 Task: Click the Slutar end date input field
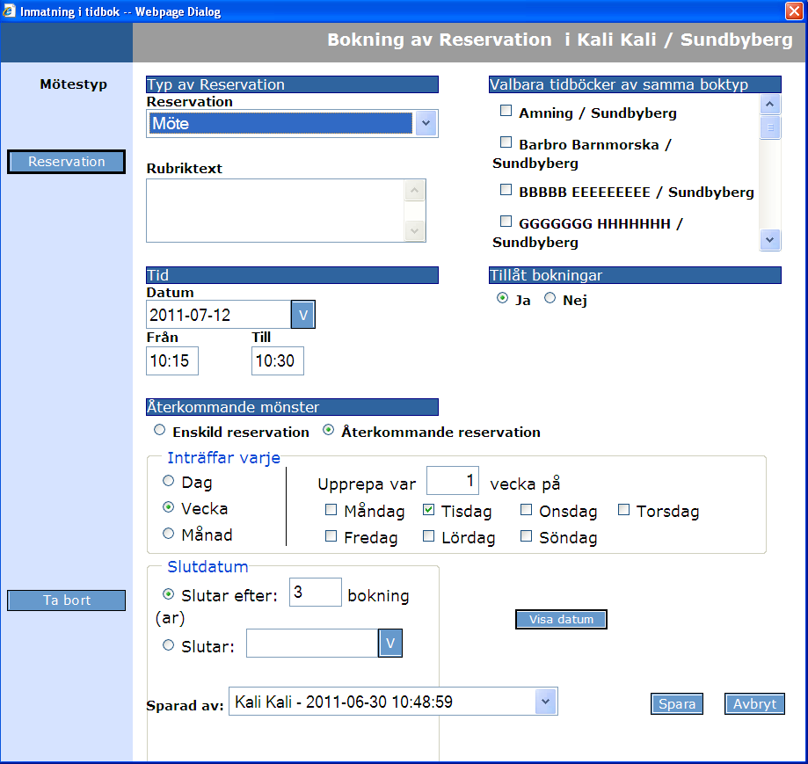tap(312, 643)
